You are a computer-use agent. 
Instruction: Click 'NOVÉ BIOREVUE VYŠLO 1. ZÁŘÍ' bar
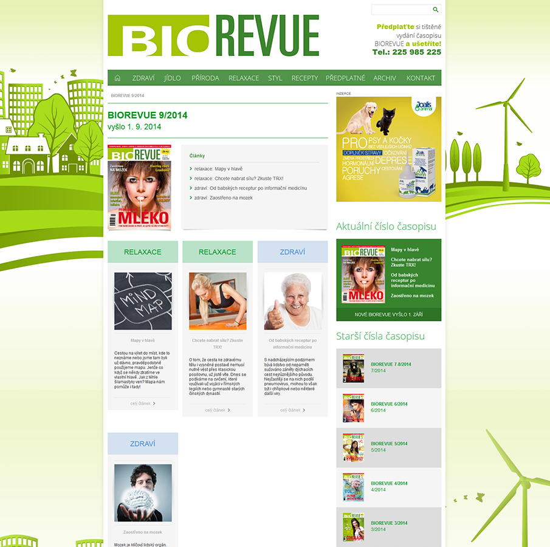(389, 315)
